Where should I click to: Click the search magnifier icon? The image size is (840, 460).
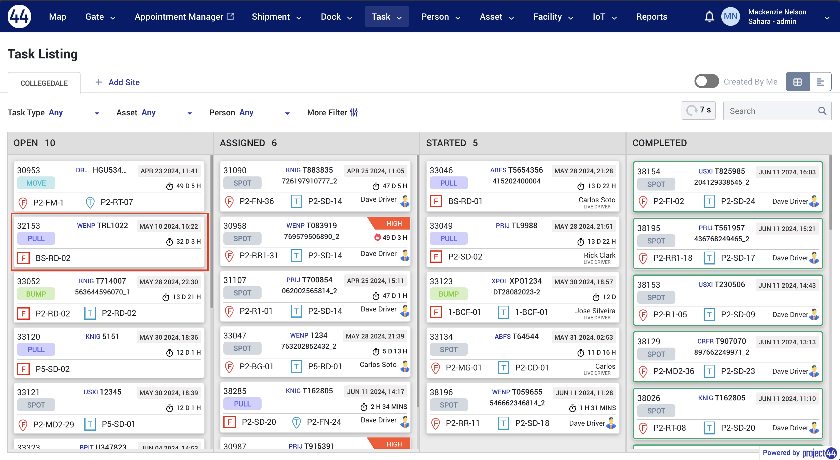822,111
